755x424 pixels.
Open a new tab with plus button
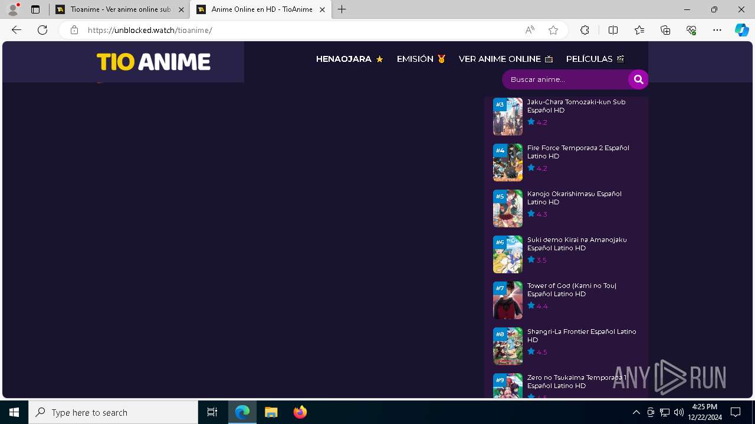pyautogui.click(x=342, y=9)
